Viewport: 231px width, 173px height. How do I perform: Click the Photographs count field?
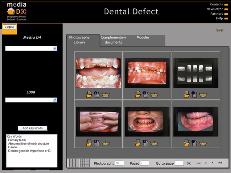[119, 163]
